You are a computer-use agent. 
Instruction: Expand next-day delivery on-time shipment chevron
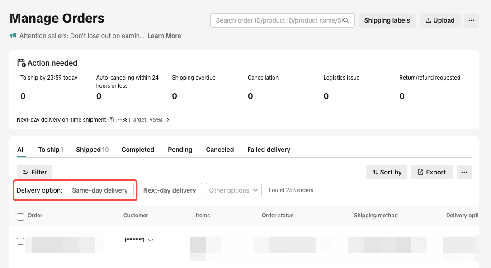pos(168,120)
